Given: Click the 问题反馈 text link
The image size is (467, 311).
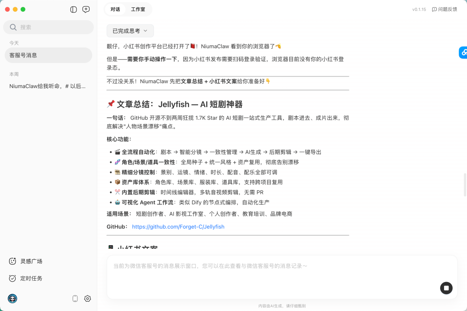Looking at the screenshot, I should 448,10.
